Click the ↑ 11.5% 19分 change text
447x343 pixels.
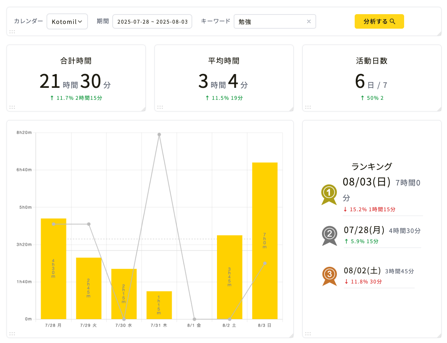pyautogui.click(x=224, y=98)
